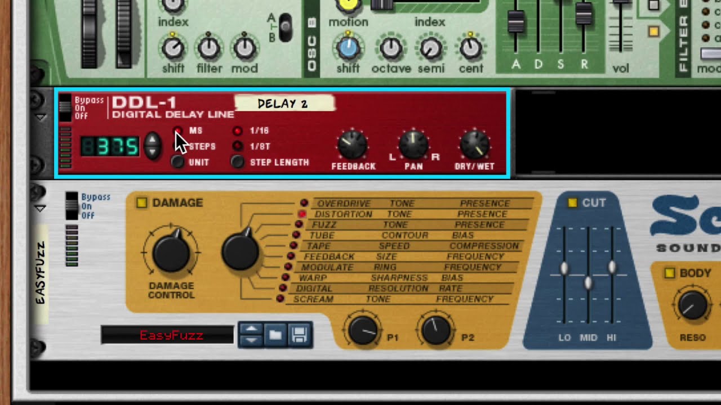Click the HI cut EQ slider handle
Screen dimensions: 721x405
[612, 268]
